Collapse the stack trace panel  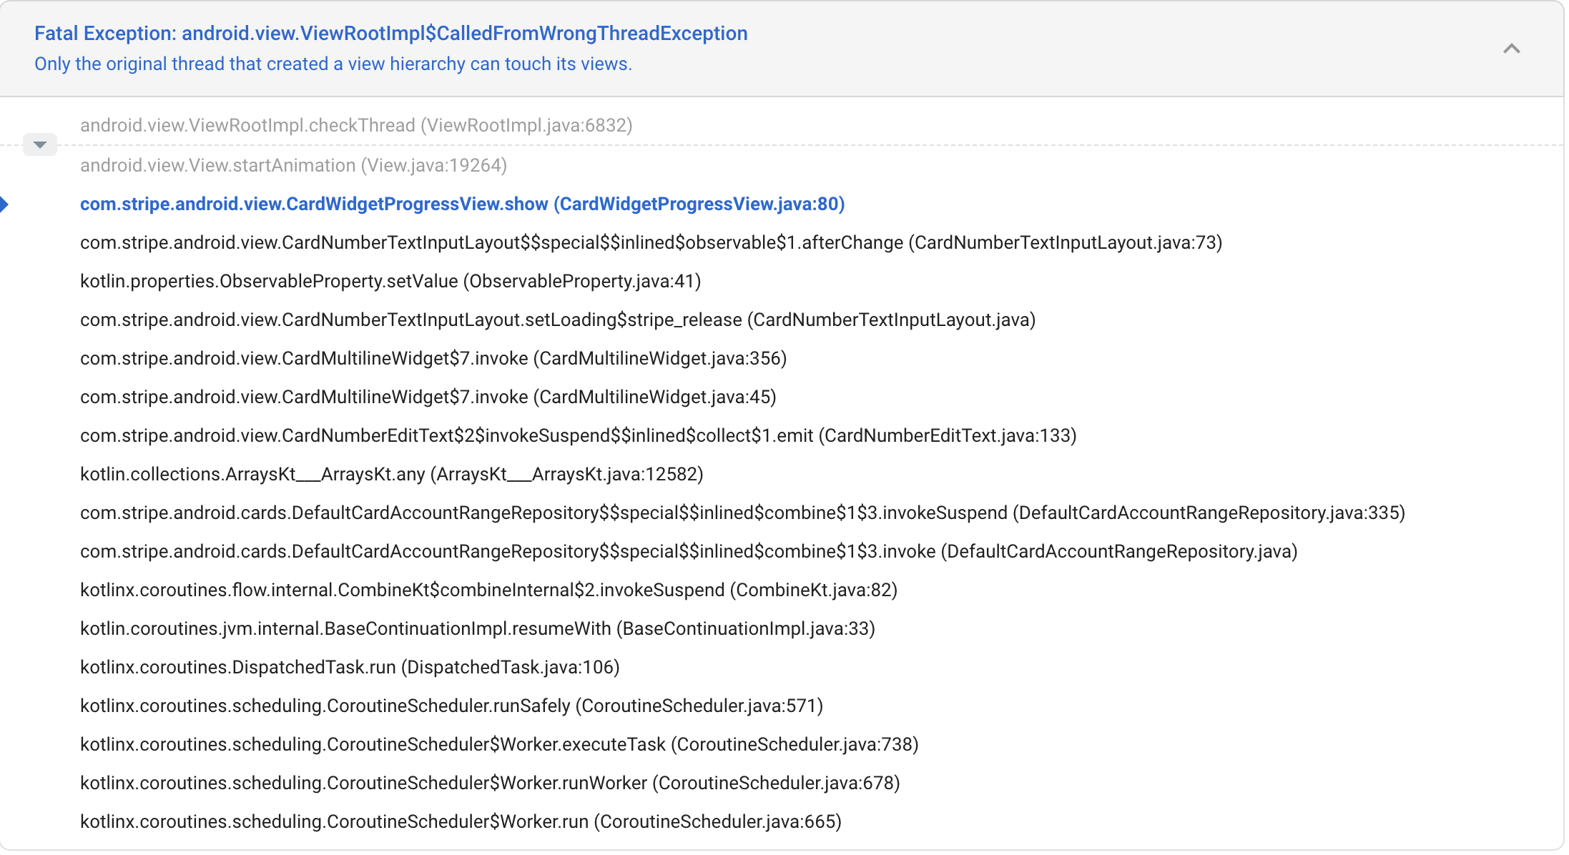[x=1512, y=49]
